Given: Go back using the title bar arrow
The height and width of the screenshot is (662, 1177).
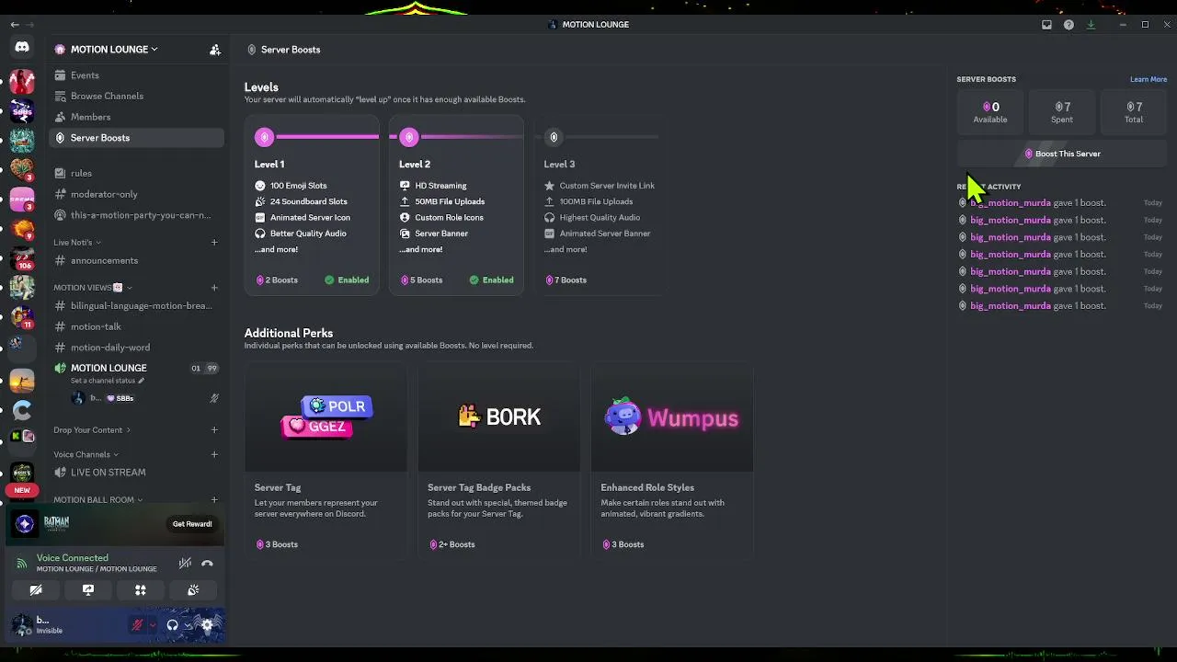Looking at the screenshot, I should pos(14,25).
